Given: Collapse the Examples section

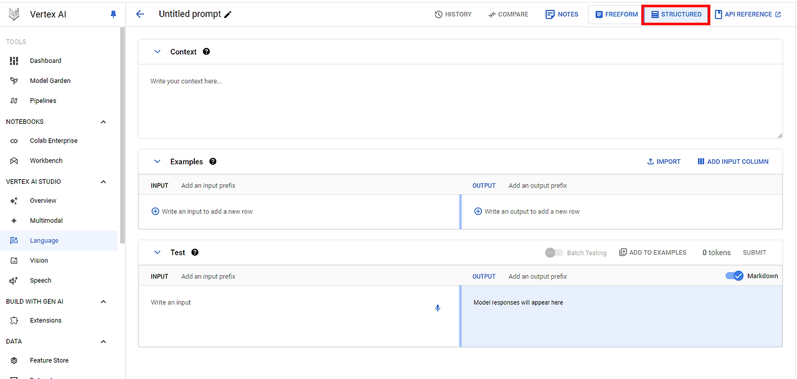Looking at the screenshot, I should coord(157,161).
